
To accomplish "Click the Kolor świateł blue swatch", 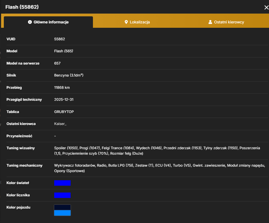I will (x=62, y=183).
